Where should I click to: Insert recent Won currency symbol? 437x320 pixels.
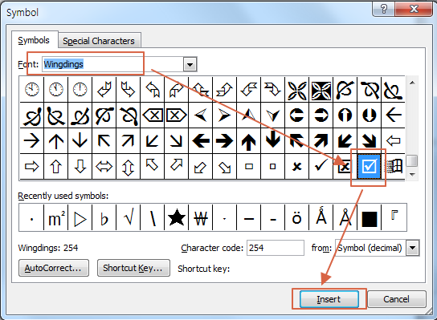pos(200,217)
